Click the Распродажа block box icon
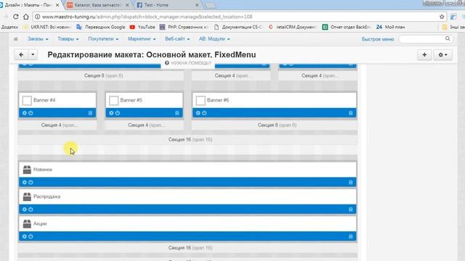 (27, 196)
